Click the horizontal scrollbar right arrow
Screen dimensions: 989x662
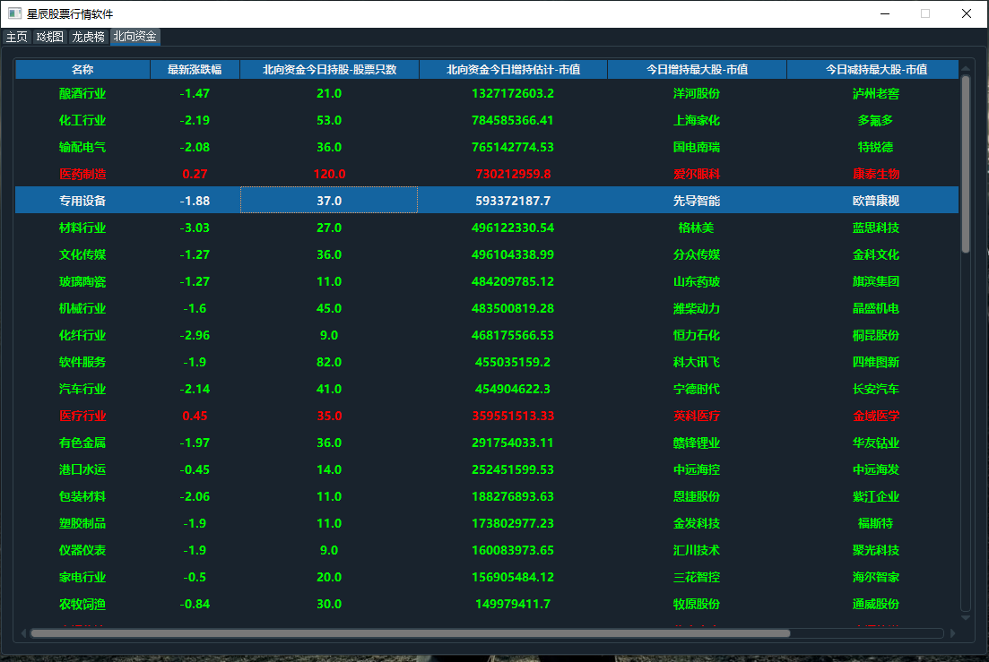[x=951, y=633]
